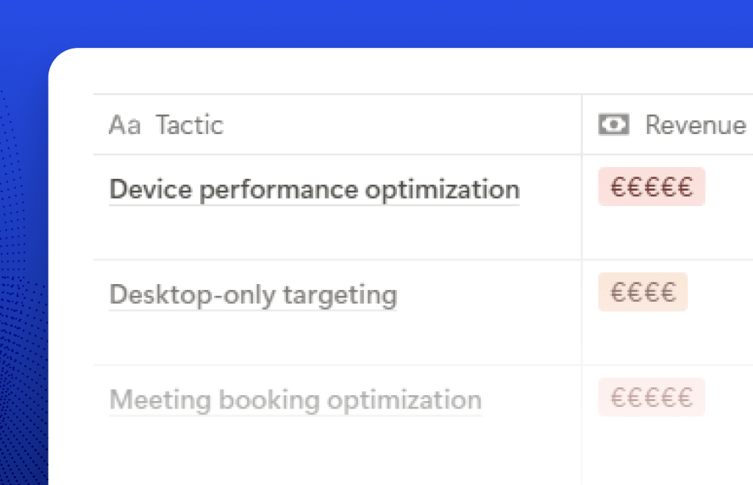
Task: Select the orange €€€€ revenue tag
Action: pyautogui.click(x=643, y=292)
